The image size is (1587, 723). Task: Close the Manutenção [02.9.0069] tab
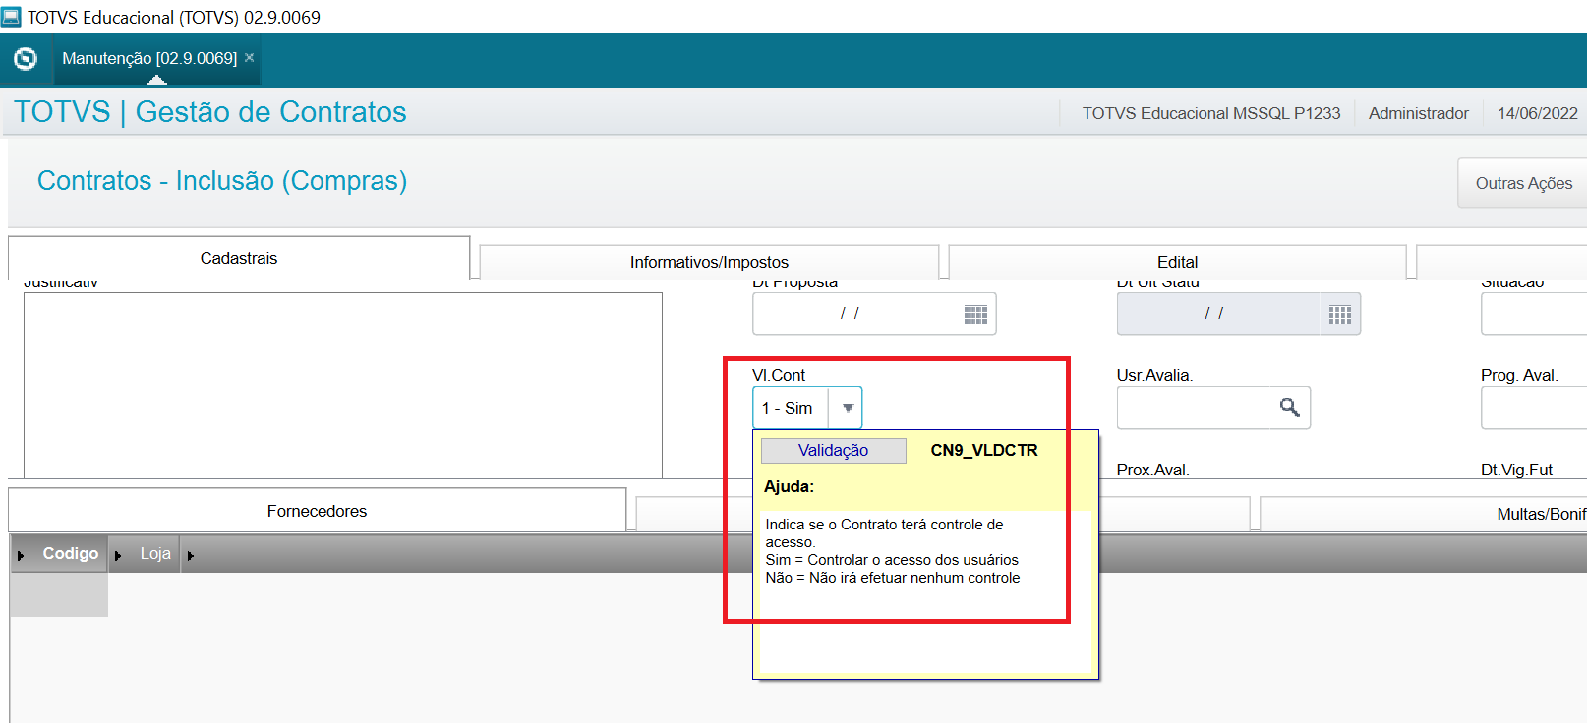[250, 58]
